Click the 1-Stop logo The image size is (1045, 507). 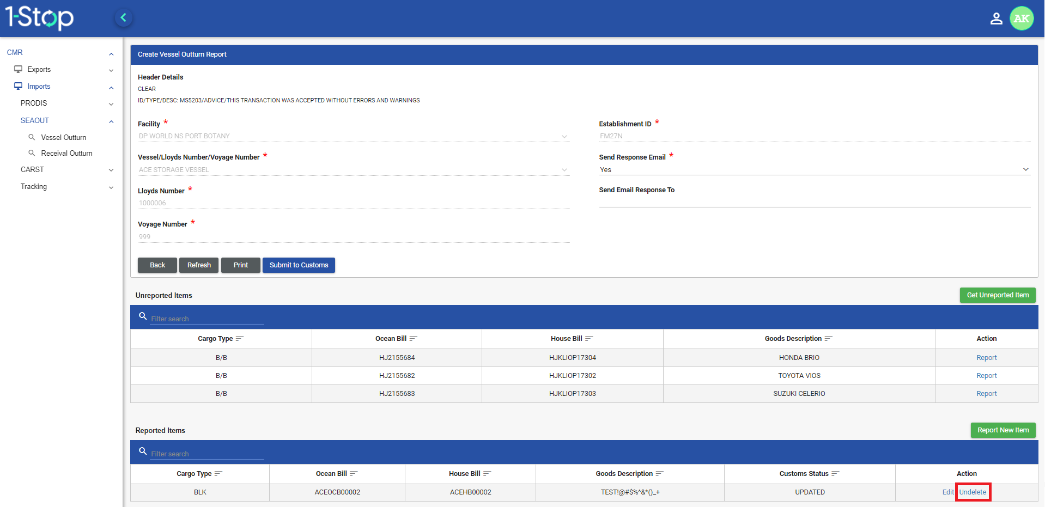[x=39, y=18]
